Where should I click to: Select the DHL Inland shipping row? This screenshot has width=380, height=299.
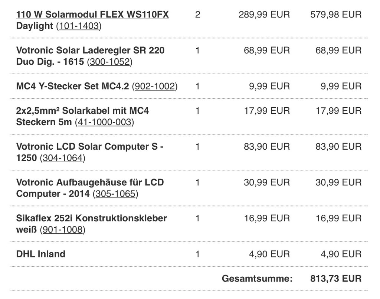[189, 254]
